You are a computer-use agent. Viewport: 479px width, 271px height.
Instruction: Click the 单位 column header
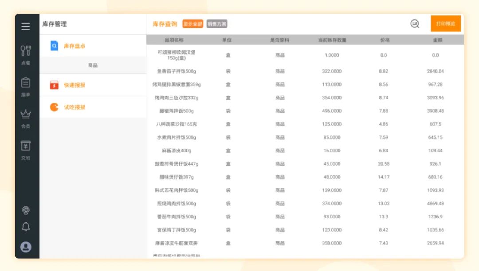227,40
